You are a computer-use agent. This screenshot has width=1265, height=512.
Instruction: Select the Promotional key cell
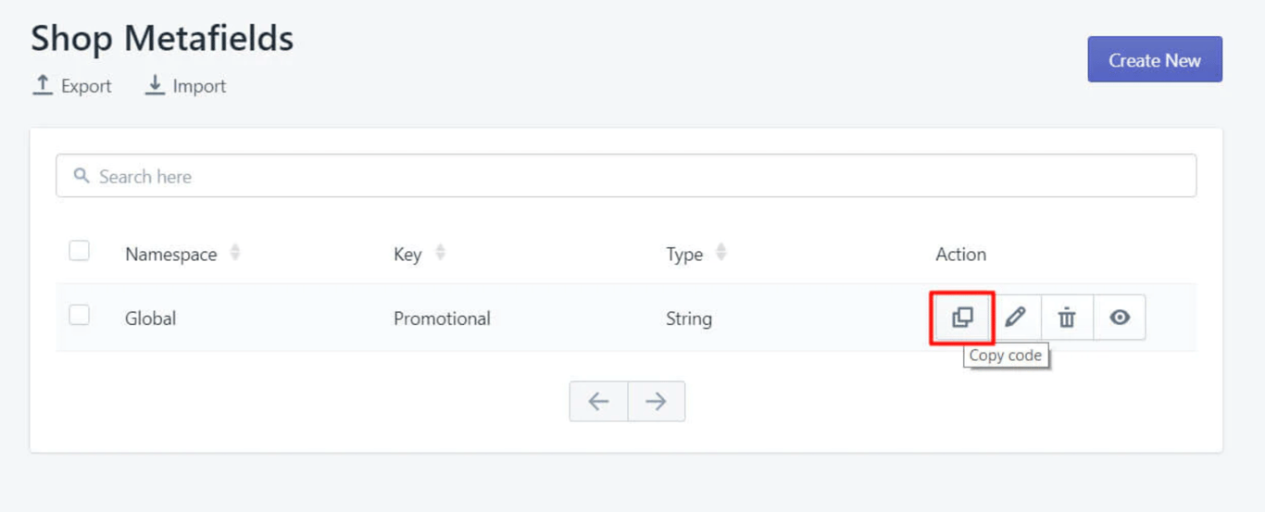(x=442, y=318)
